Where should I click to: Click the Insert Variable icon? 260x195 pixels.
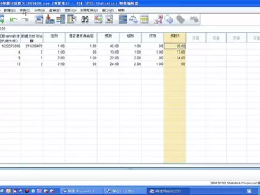point(109,19)
